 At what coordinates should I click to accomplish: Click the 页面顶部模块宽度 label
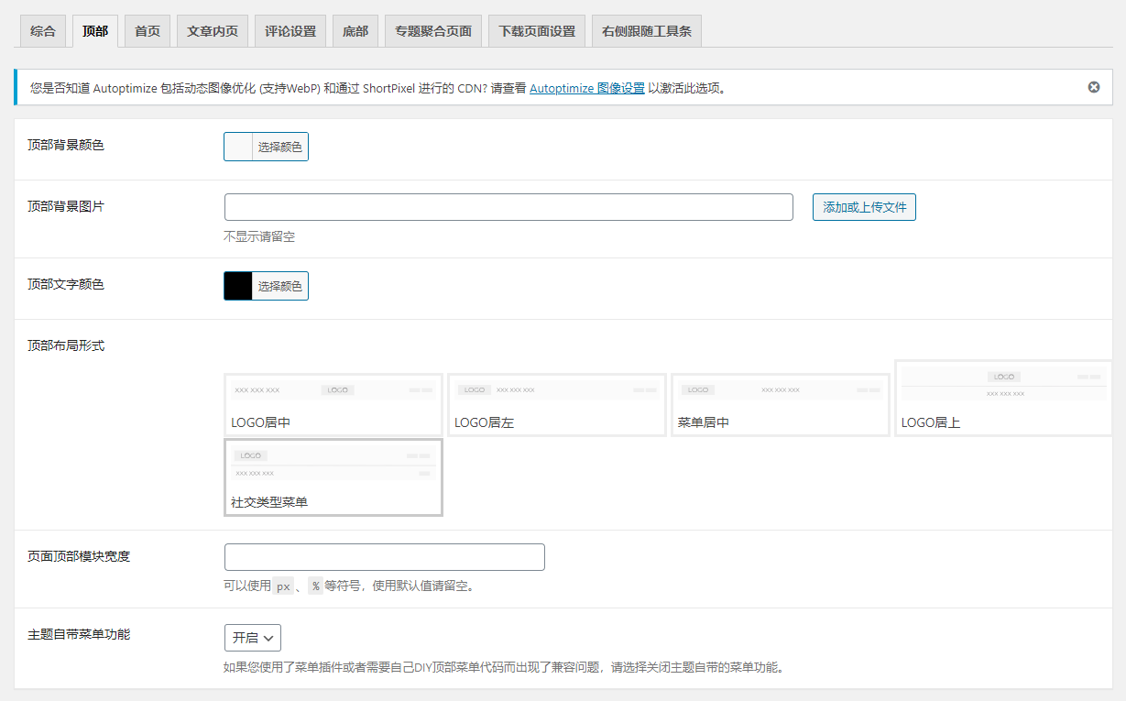point(79,555)
